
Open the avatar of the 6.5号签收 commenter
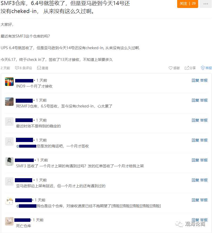point(9,102)
